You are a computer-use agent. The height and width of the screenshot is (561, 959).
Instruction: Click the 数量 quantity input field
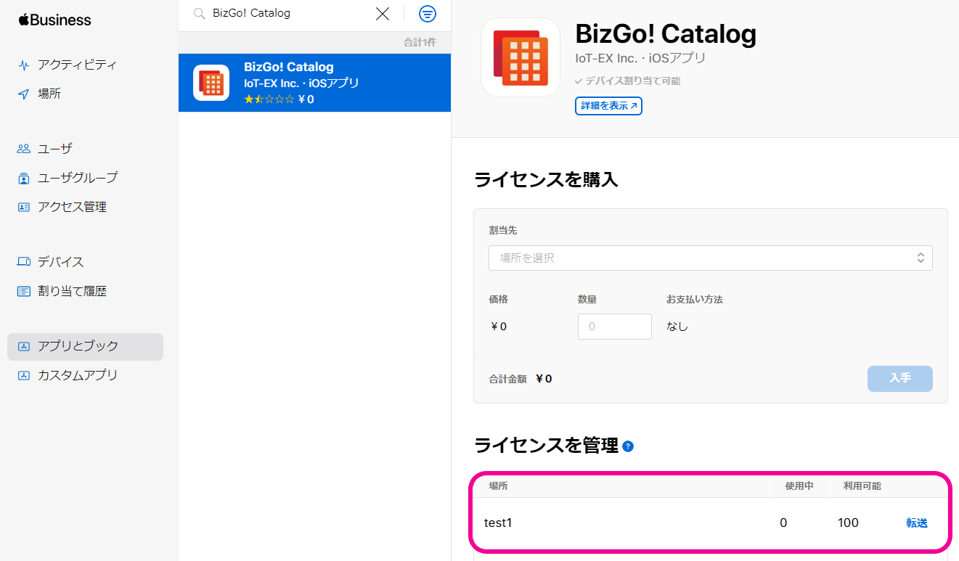point(614,327)
